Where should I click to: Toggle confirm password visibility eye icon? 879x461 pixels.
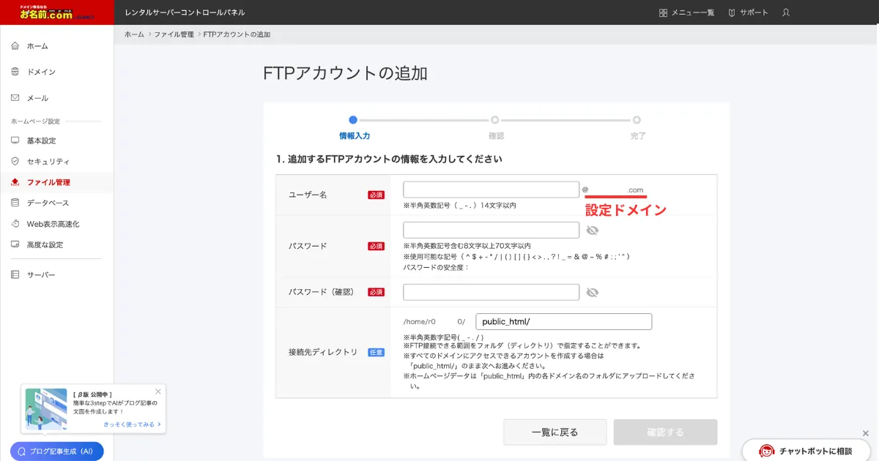pos(593,293)
